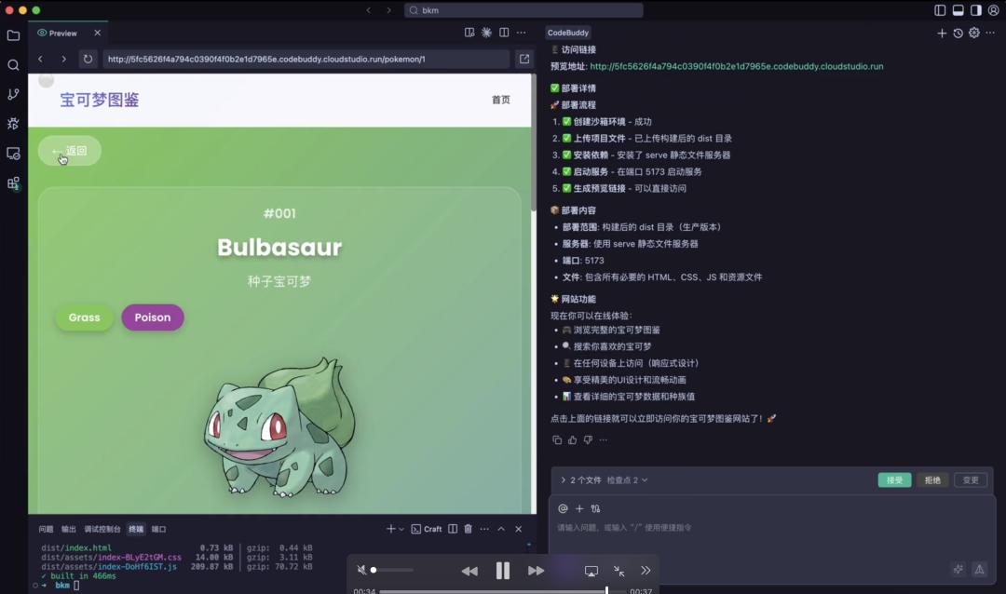Pause the video playback

(x=503, y=571)
